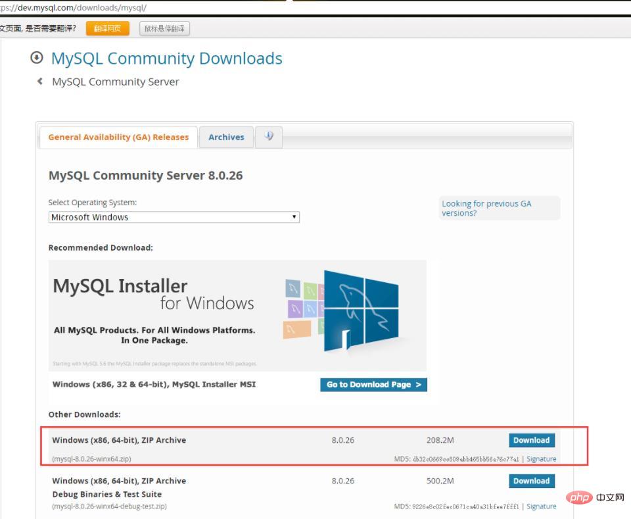Open the info icon tab
The height and width of the screenshot is (519, 631).
pos(269,137)
